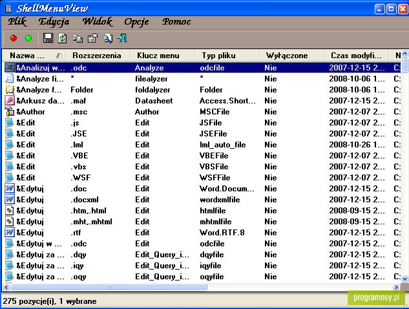Click the green Enable Selected Items icon
The height and width of the screenshot is (309, 409).
click(x=28, y=38)
